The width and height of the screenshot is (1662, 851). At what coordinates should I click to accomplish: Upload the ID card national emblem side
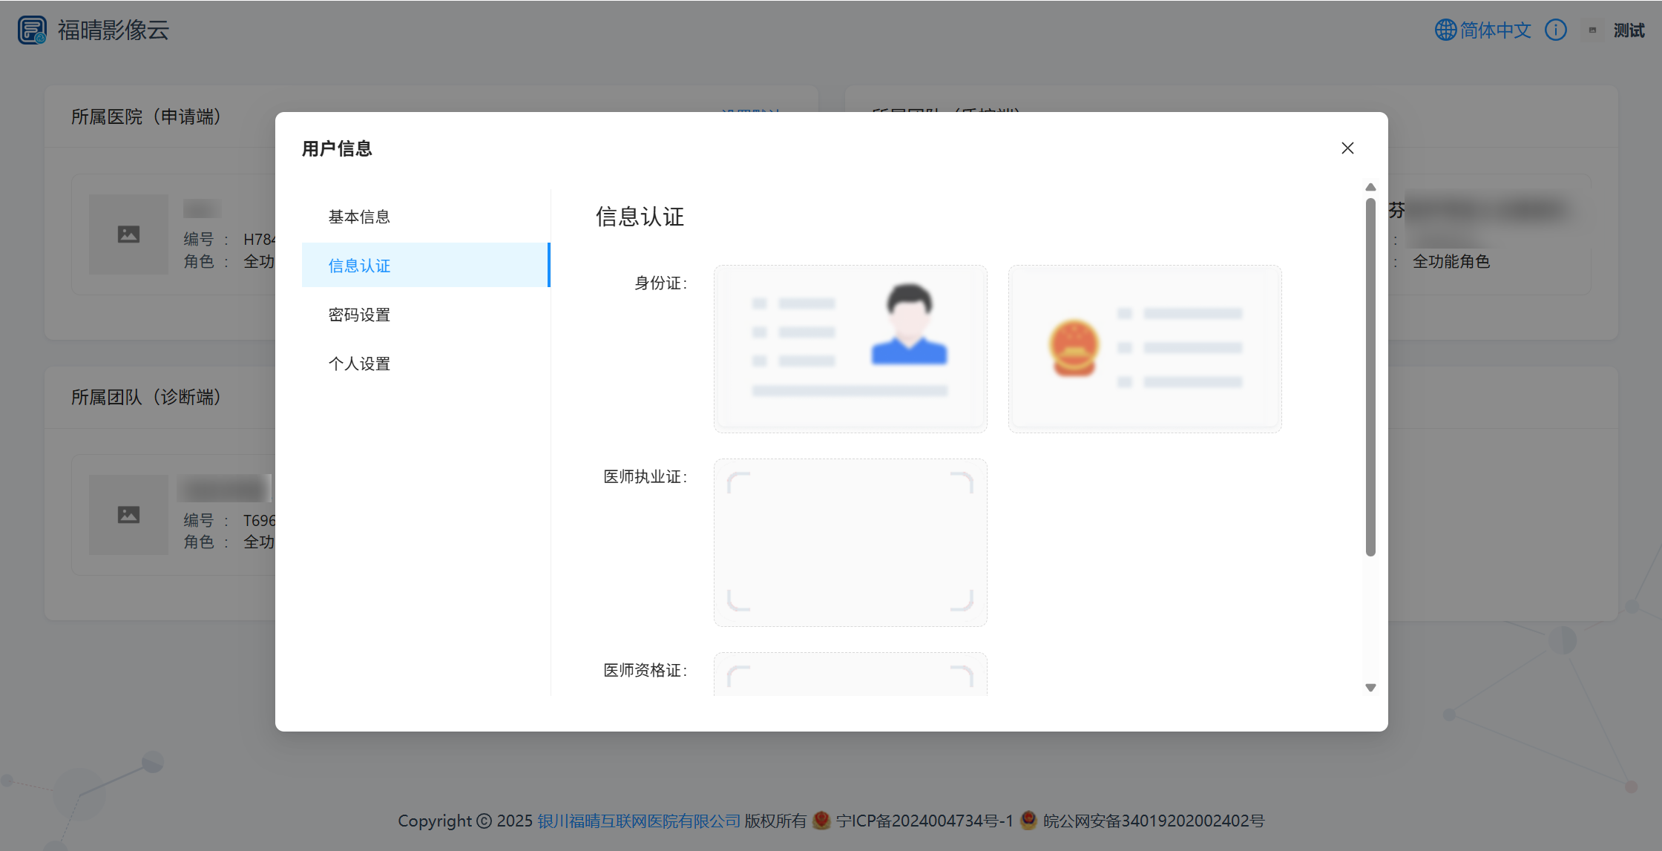coord(1144,349)
